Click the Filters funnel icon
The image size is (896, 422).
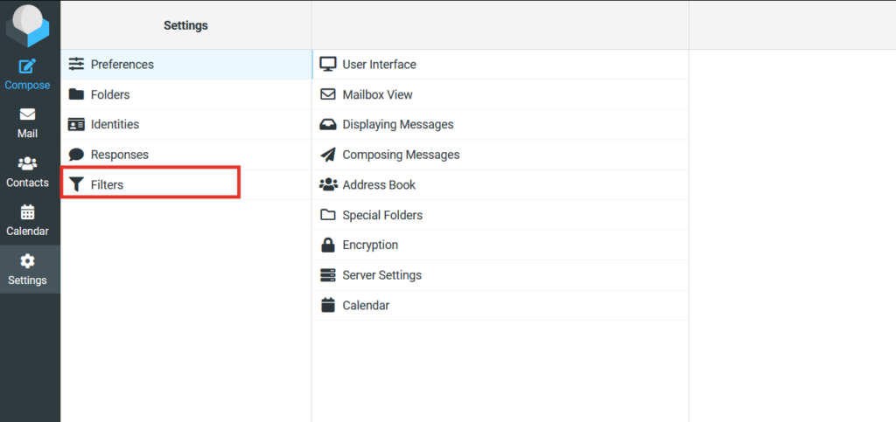76,184
